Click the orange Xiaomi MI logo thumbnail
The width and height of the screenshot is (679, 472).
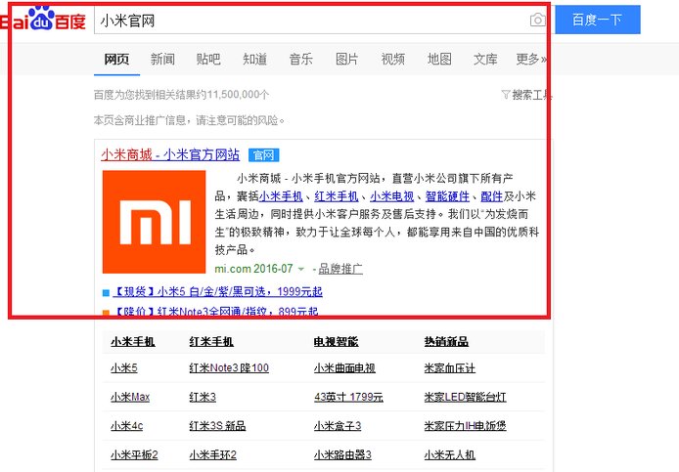tap(154, 222)
